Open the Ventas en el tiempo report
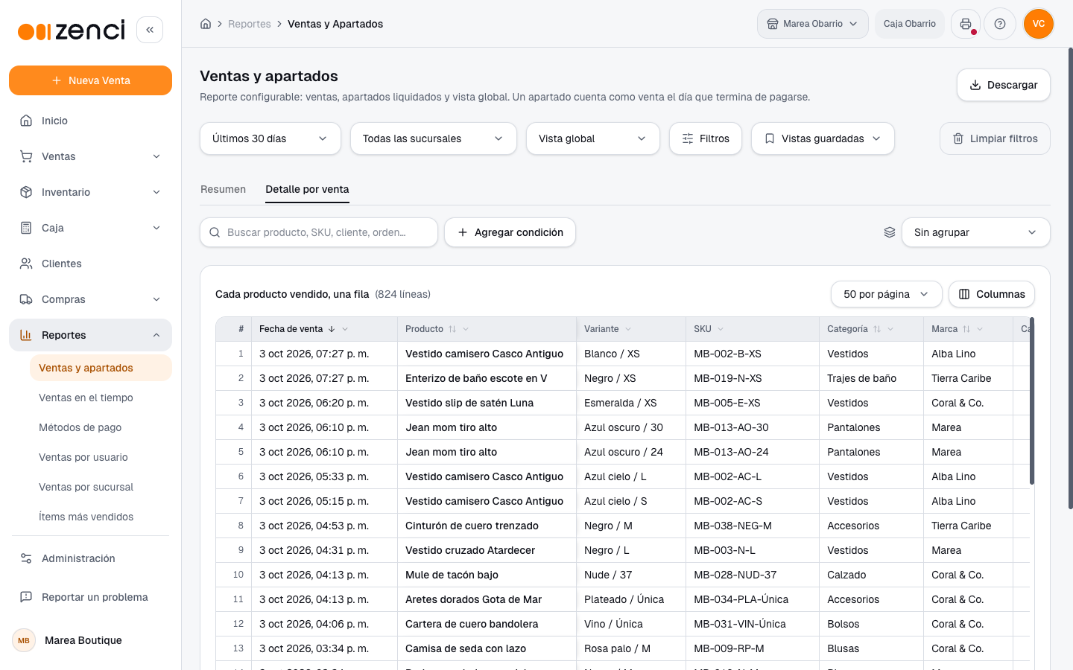The height and width of the screenshot is (670, 1073). pos(101,398)
